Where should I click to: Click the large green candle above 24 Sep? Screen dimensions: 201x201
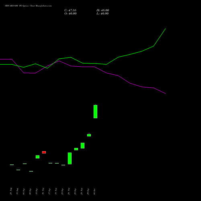tap(70, 158)
